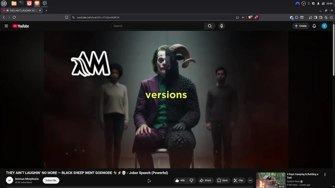
Task: Open the file manager from the panel
Action: 14,3
